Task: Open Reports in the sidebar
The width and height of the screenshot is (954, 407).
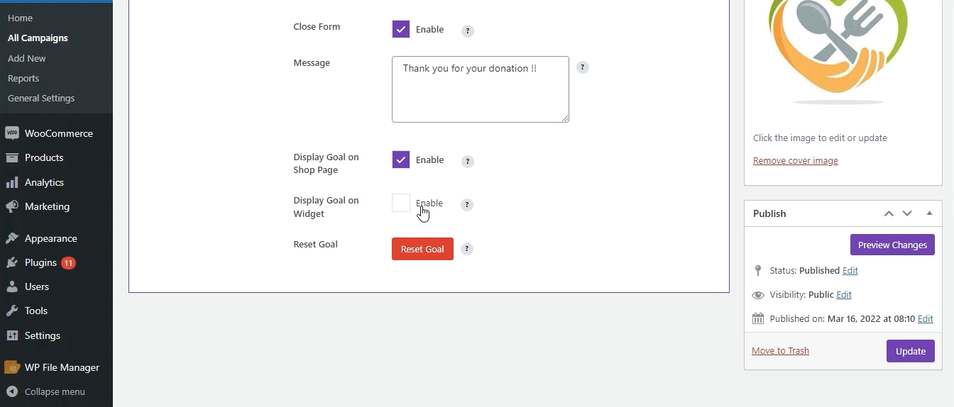Action: pos(23,78)
